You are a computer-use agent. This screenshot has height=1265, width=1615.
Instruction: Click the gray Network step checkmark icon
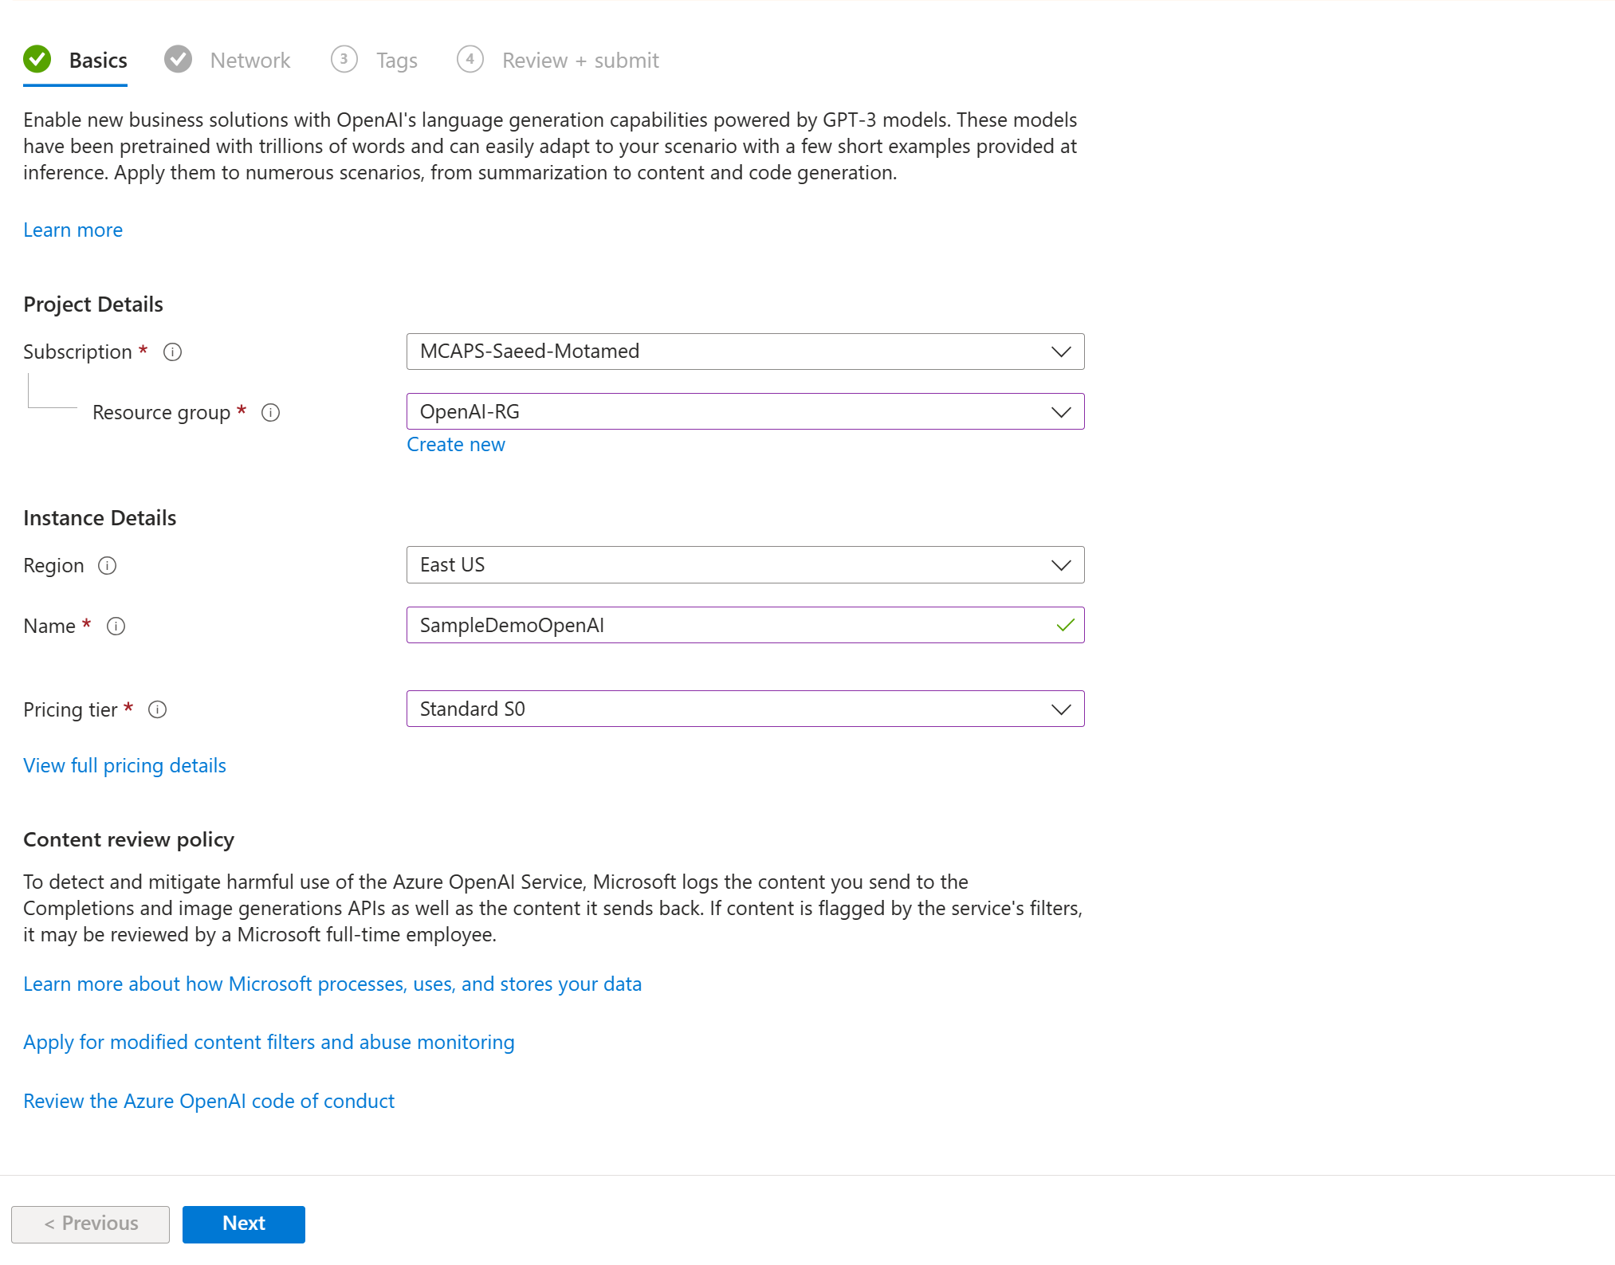(178, 59)
